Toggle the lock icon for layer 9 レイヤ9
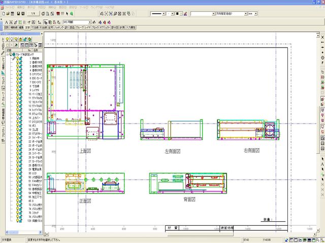This screenshot has height=243, width=325. point(21,90)
